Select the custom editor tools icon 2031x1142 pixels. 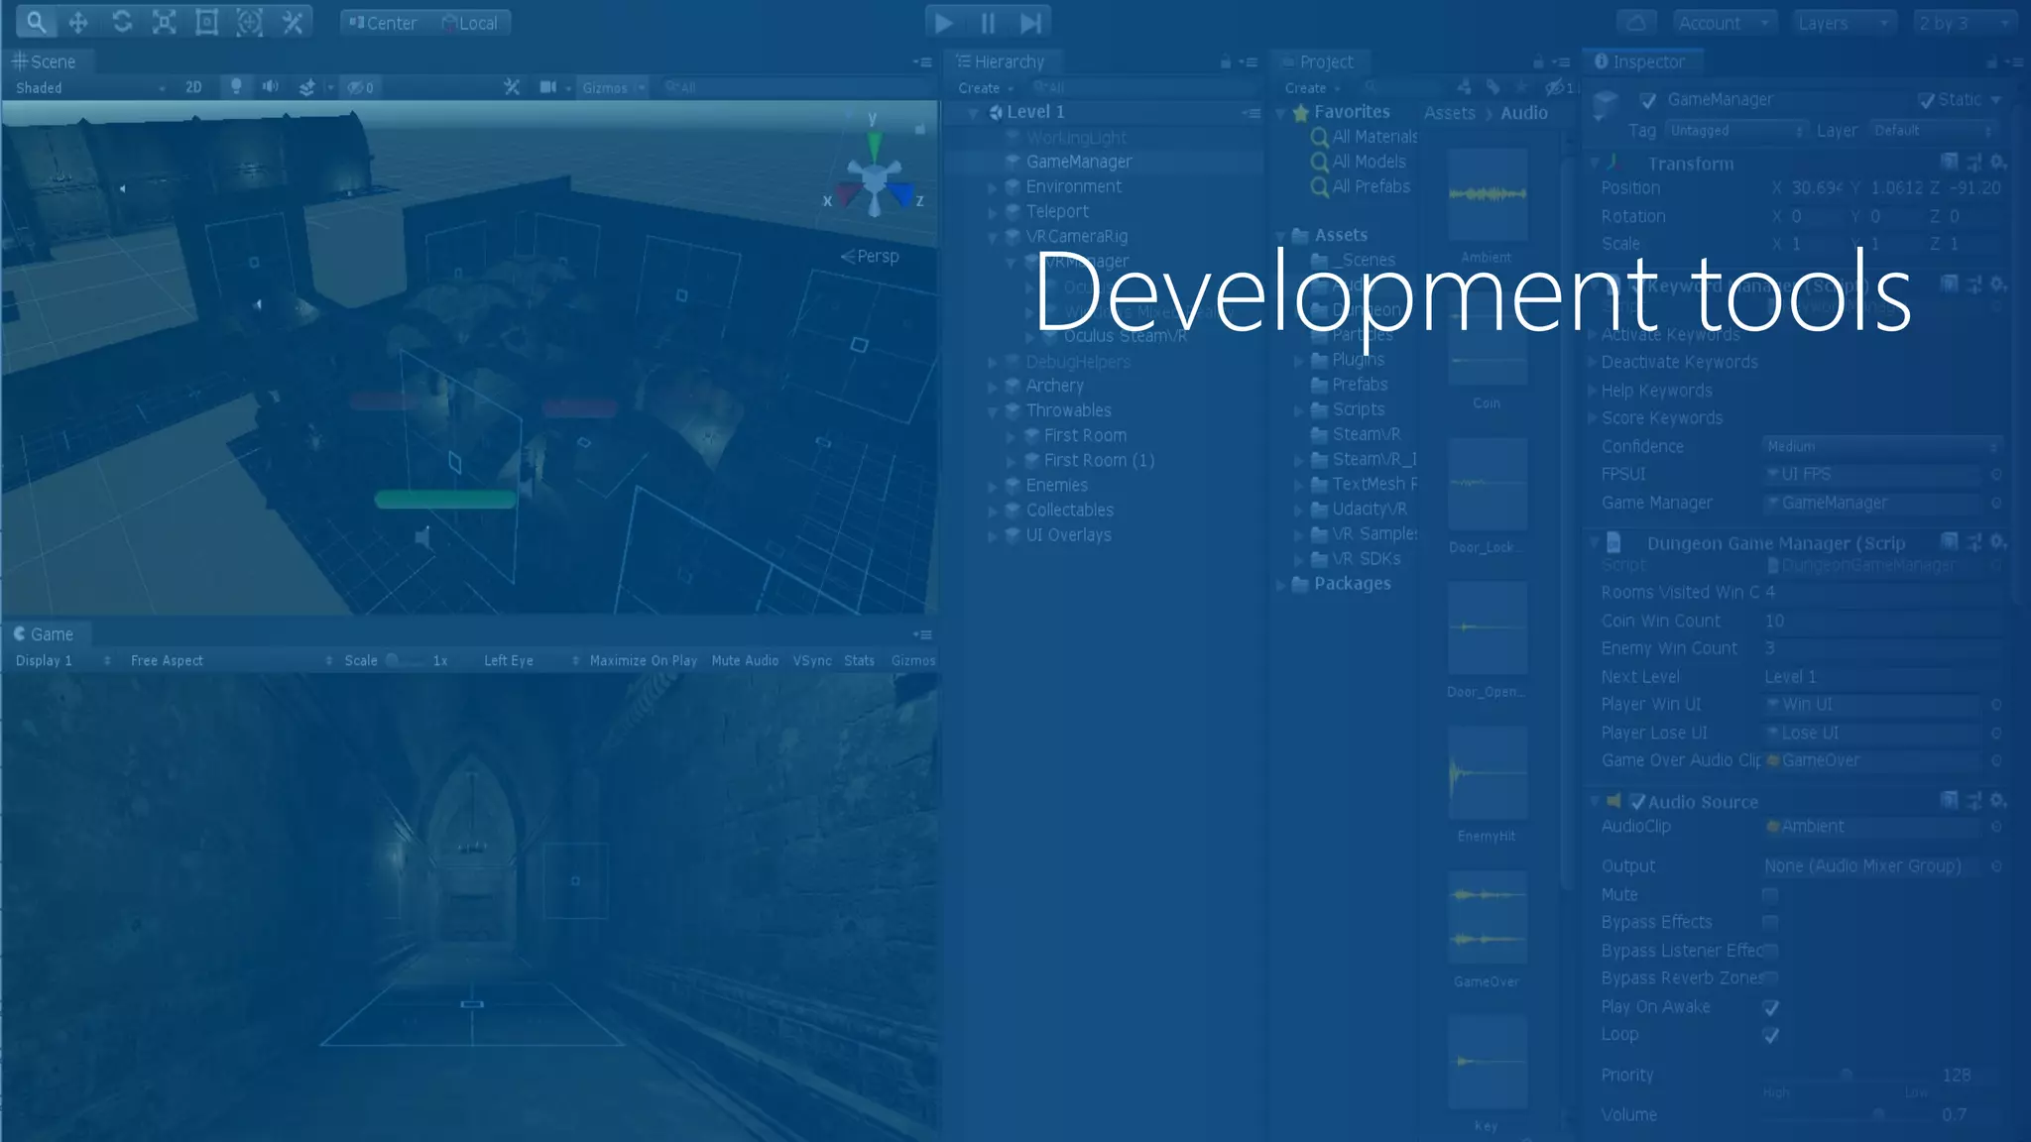click(293, 22)
